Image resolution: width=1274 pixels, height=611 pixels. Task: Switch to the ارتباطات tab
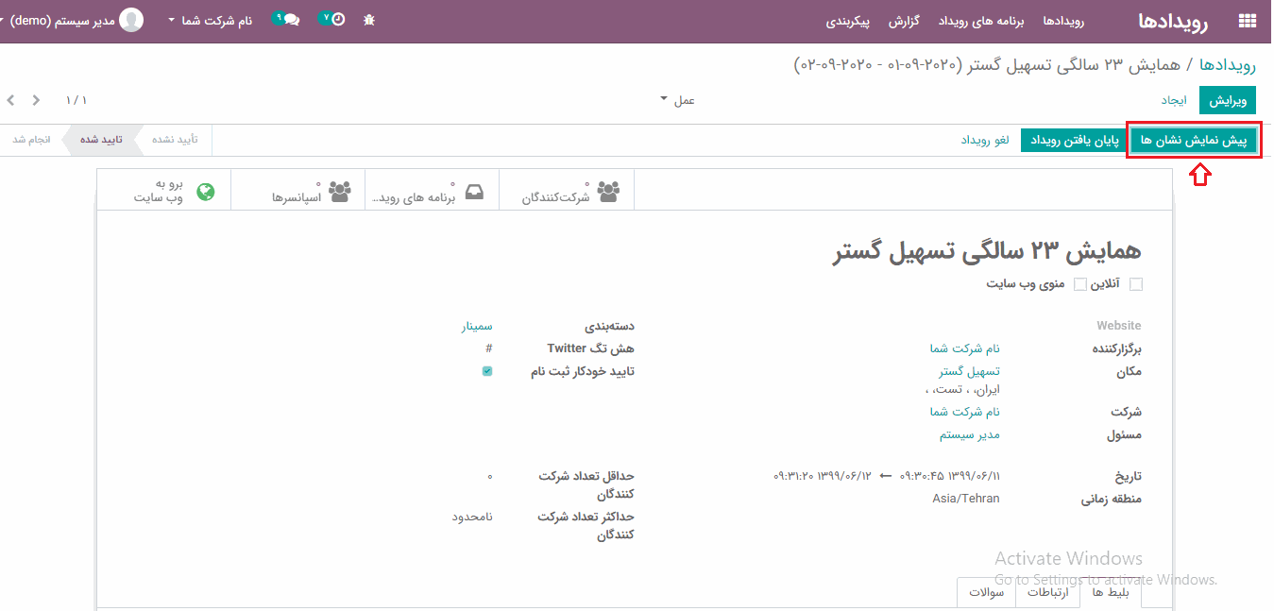point(1047,593)
